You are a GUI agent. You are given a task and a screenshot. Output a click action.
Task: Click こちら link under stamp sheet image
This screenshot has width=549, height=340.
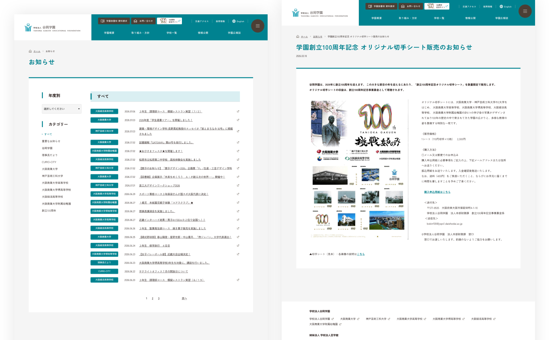[361, 254]
